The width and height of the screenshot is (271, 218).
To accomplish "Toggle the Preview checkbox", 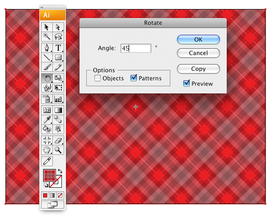I will tap(186, 83).
